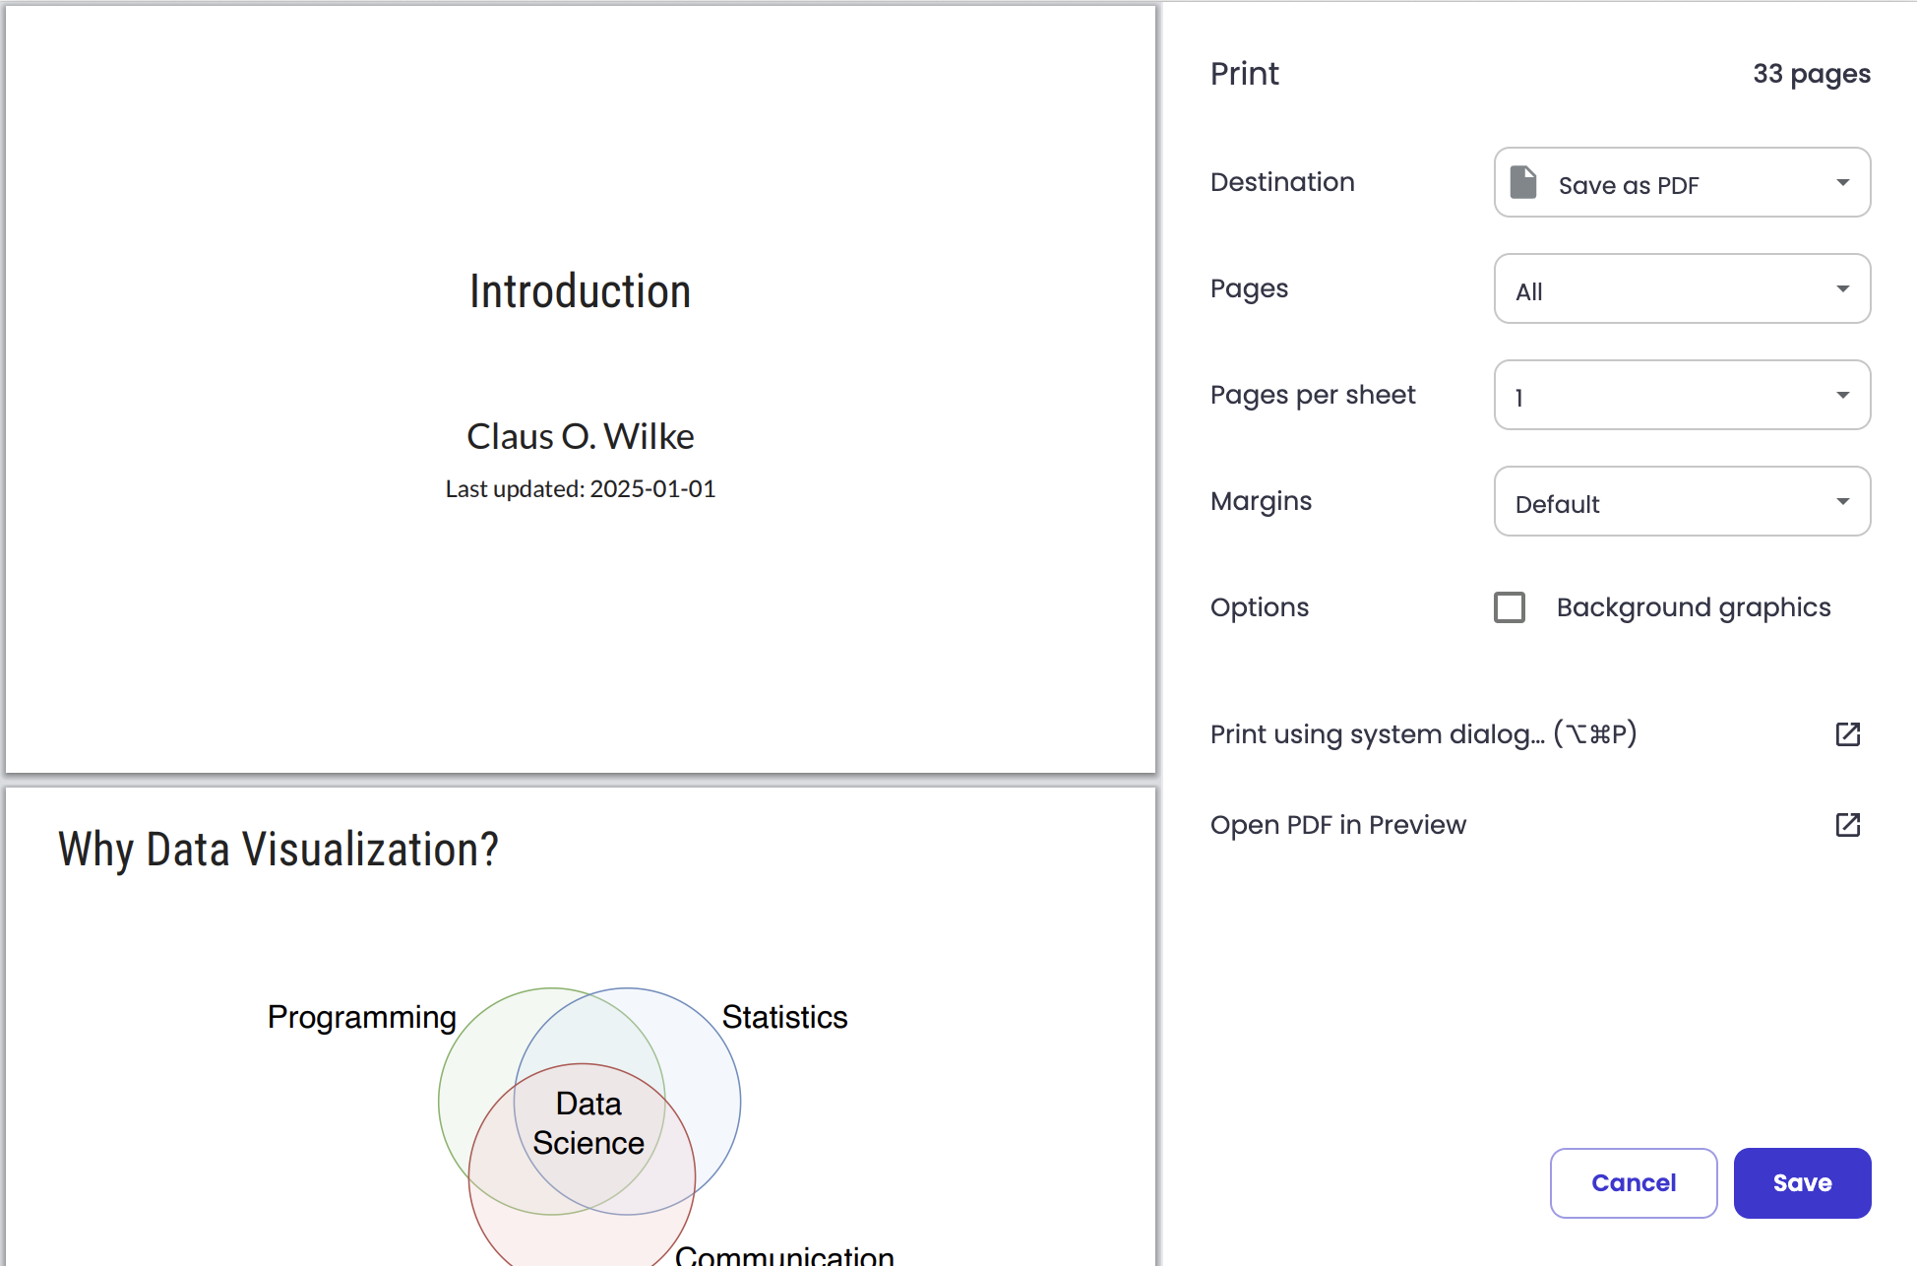This screenshot has width=1917, height=1266.
Task: Click the 33 pages count label
Action: click(x=1811, y=74)
